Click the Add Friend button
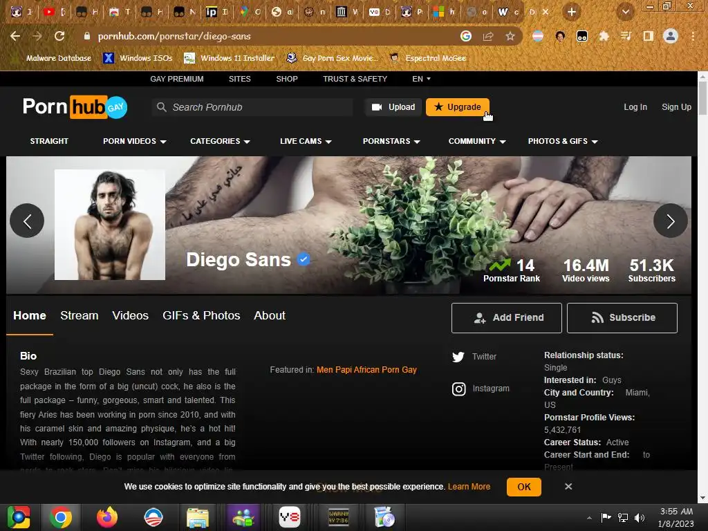The height and width of the screenshot is (531, 708). click(507, 318)
